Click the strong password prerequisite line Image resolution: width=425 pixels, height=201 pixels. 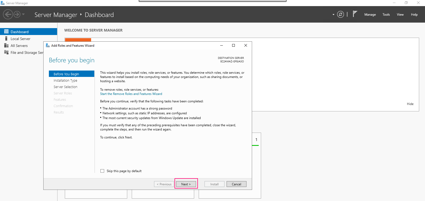[137, 108]
